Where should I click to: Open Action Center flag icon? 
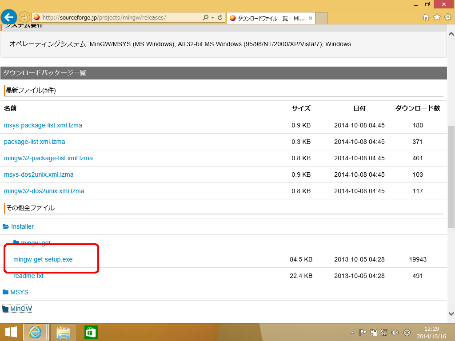pyautogui.click(x=363, y=333)
